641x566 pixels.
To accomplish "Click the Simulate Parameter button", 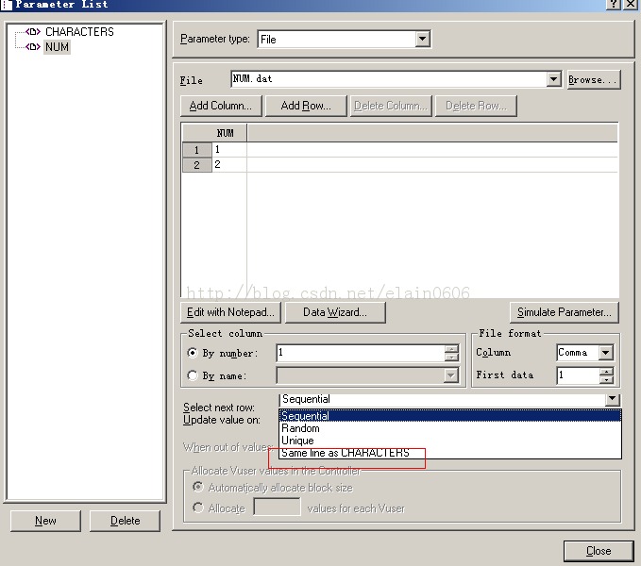I will tap(565, 312).
